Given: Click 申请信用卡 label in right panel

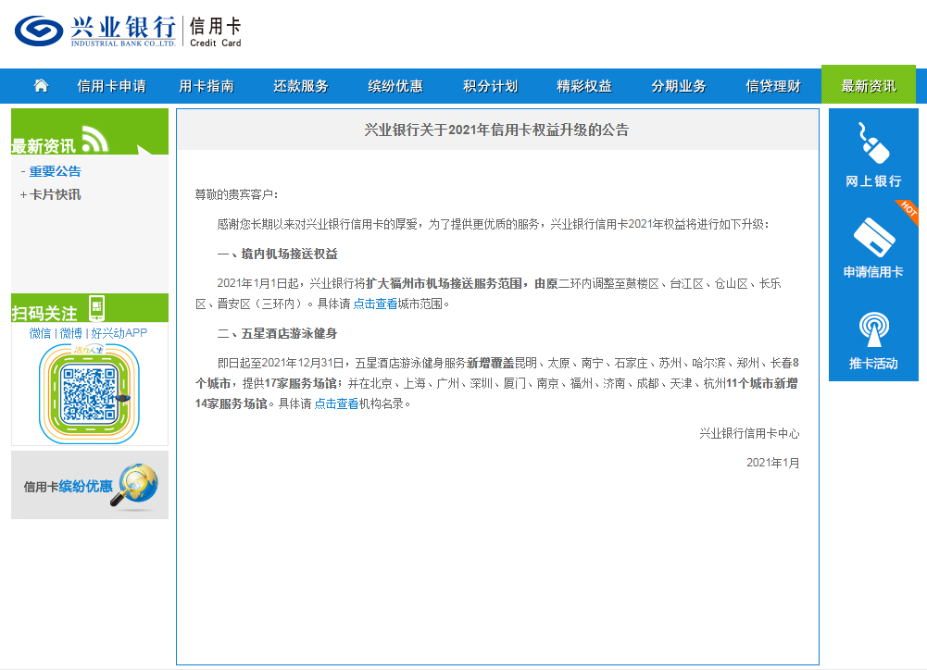Looking at the screenshot, I should (x=873, y=272).
